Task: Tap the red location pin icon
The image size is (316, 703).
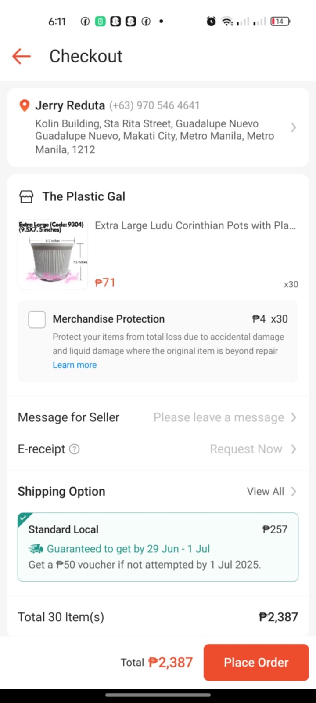Action: (25, 105)
